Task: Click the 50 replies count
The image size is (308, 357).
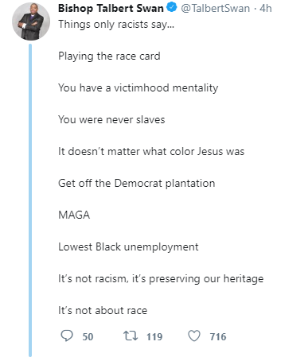Action: 88,337
